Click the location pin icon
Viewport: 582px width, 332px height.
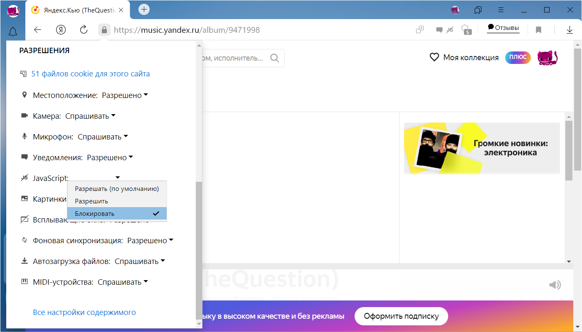pyautogui.click(x=24, y=95)
